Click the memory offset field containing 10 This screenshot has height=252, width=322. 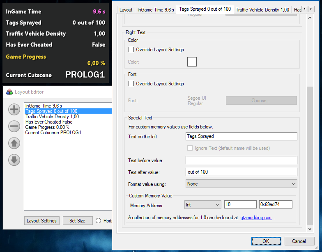[x=240, y=204]
